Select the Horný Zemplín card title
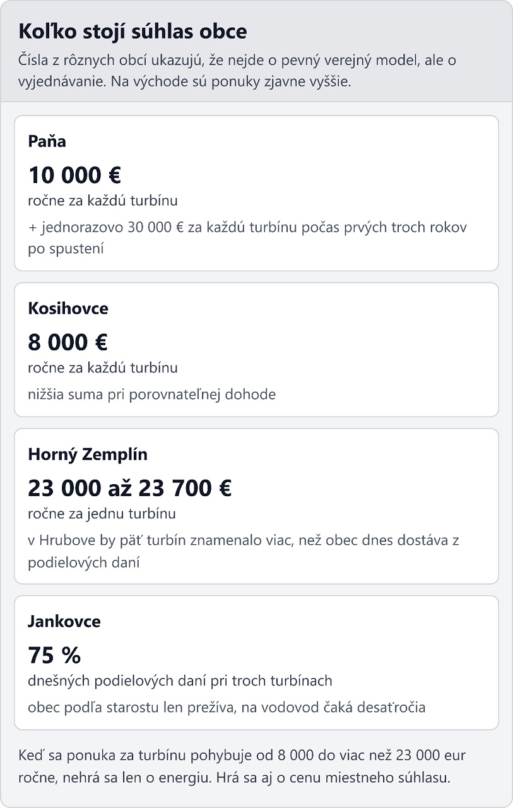 [88, 454]
